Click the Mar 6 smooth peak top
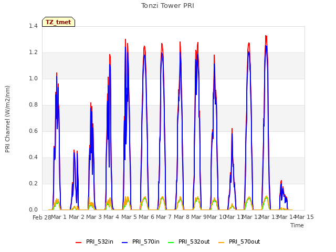The height and width of the screenshot is (252, 336). (144, 47)
